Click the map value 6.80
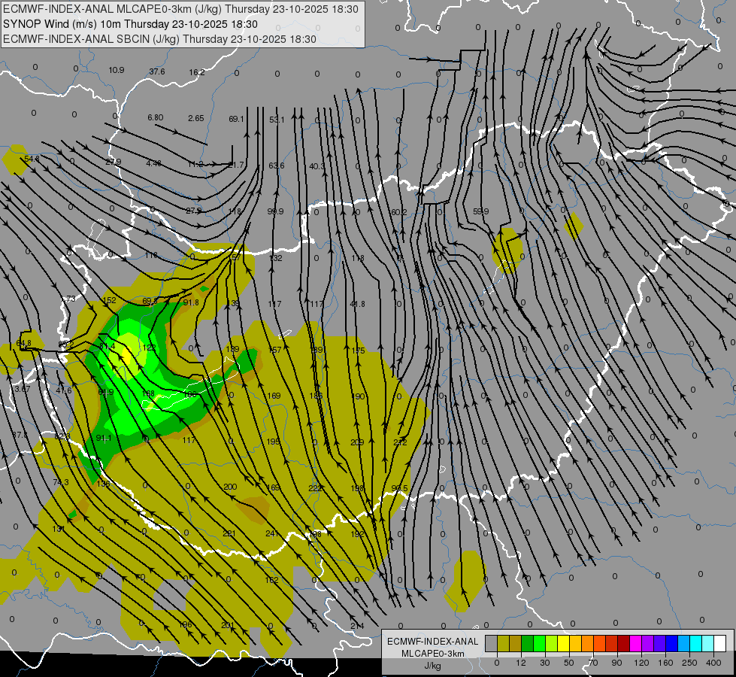This screenshot has width=736, height=677. coord(156,117)
